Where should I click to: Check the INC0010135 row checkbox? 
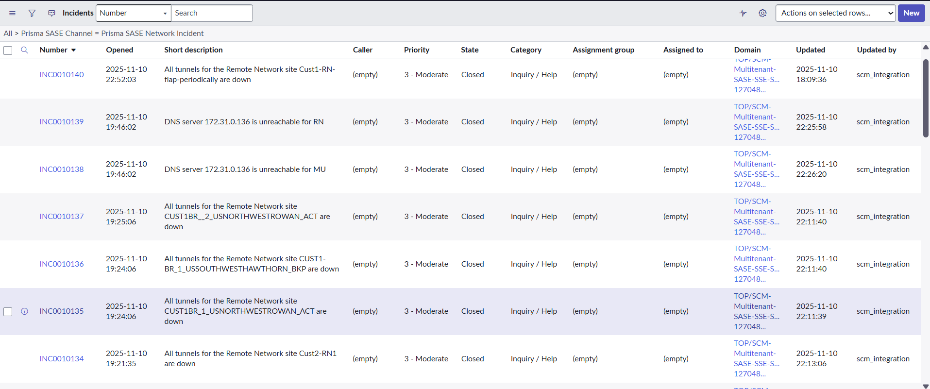tap(8, 311)
